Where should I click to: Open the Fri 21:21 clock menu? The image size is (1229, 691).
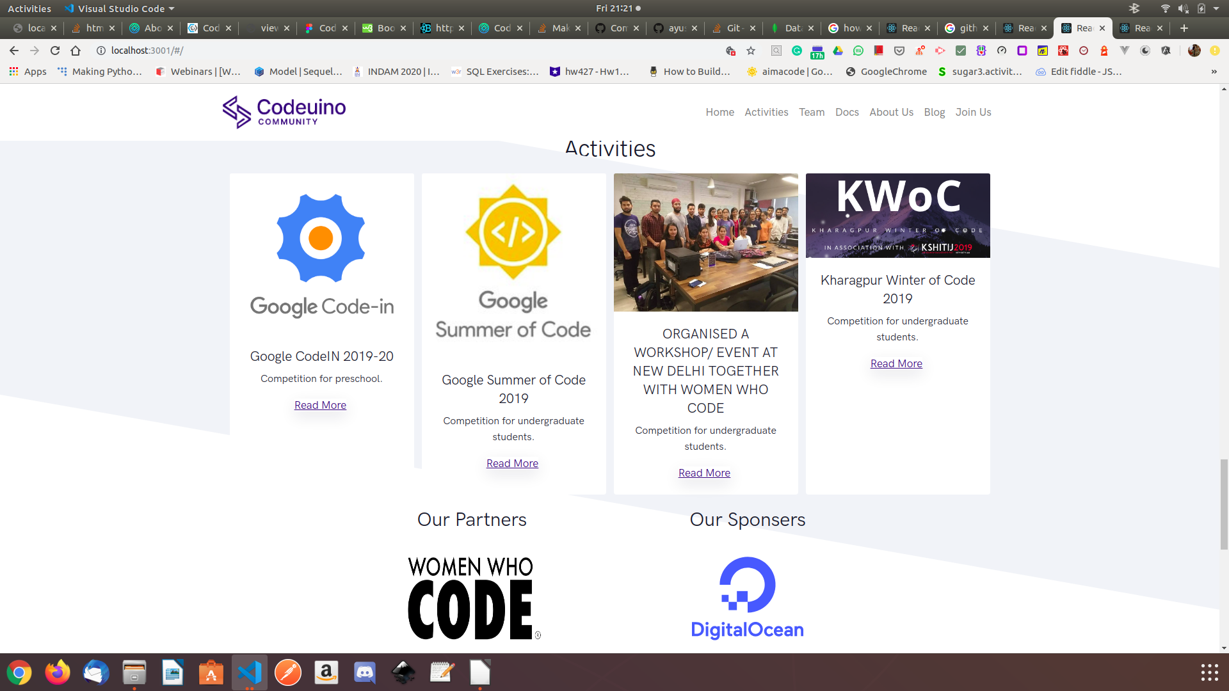point(618,8)
